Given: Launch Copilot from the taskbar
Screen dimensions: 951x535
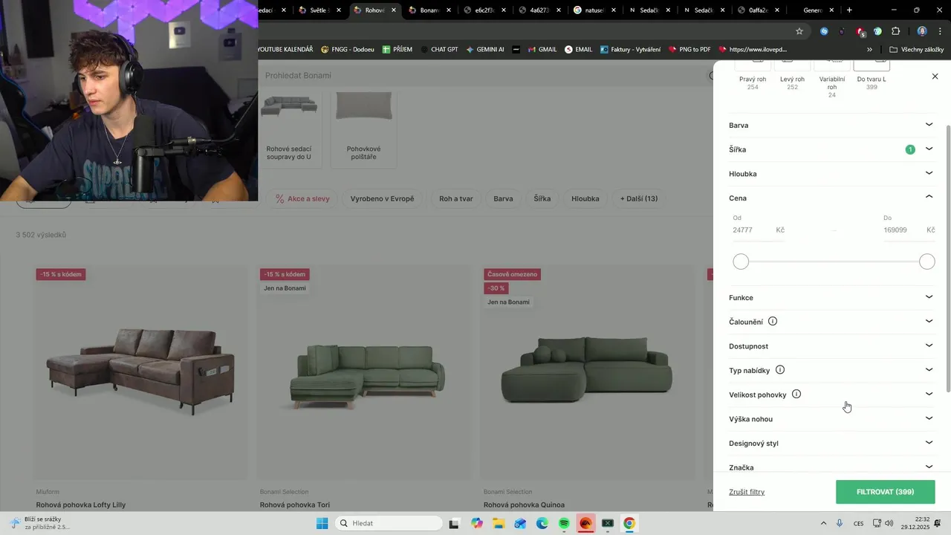Looking at the screenshot, I should [476, 523].
